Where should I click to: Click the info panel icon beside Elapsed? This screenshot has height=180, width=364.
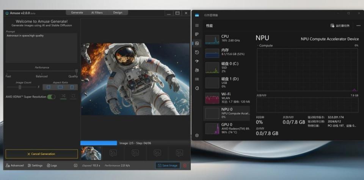(75, 165)
